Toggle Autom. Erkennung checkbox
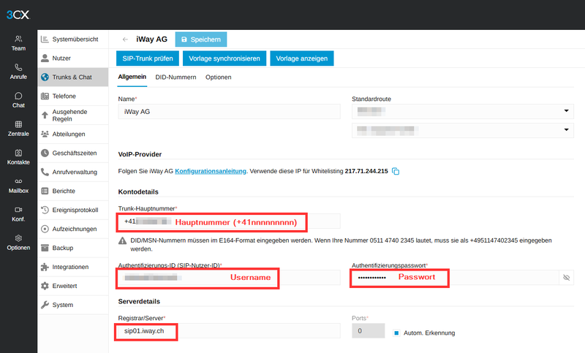Screen dimensions: 585x353 point(396,333)
